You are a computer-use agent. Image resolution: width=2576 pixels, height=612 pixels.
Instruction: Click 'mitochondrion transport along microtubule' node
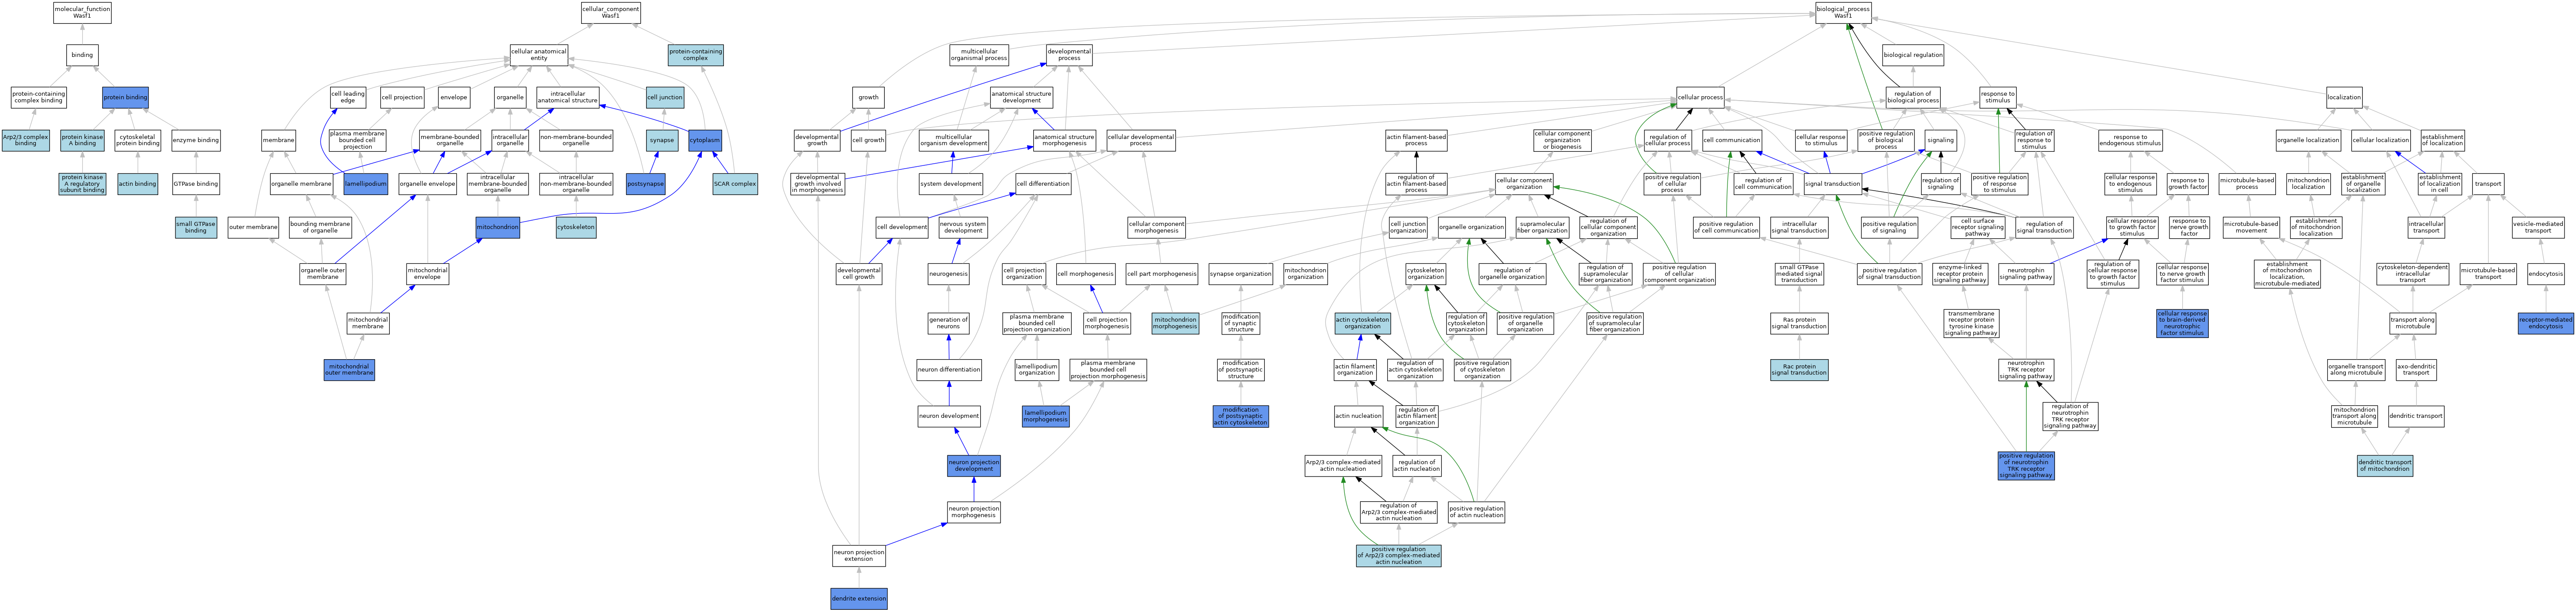[x=2355, y=417]
